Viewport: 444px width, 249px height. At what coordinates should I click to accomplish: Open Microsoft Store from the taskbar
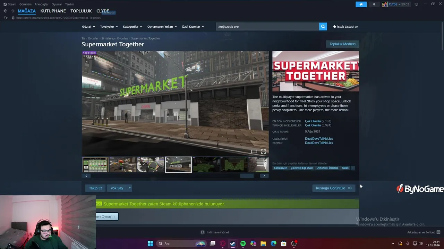[x=283, y=243]
